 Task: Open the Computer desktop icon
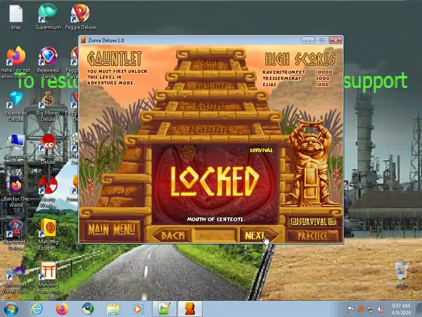pyautogui.click(x=16, y=147)
